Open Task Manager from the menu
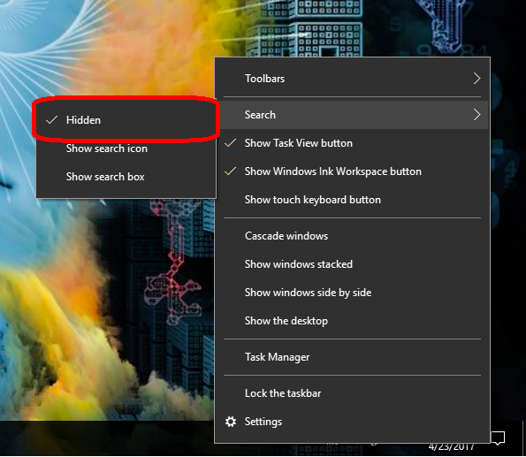The width and height of the screenshot is (526, 457). pos(352,357)
